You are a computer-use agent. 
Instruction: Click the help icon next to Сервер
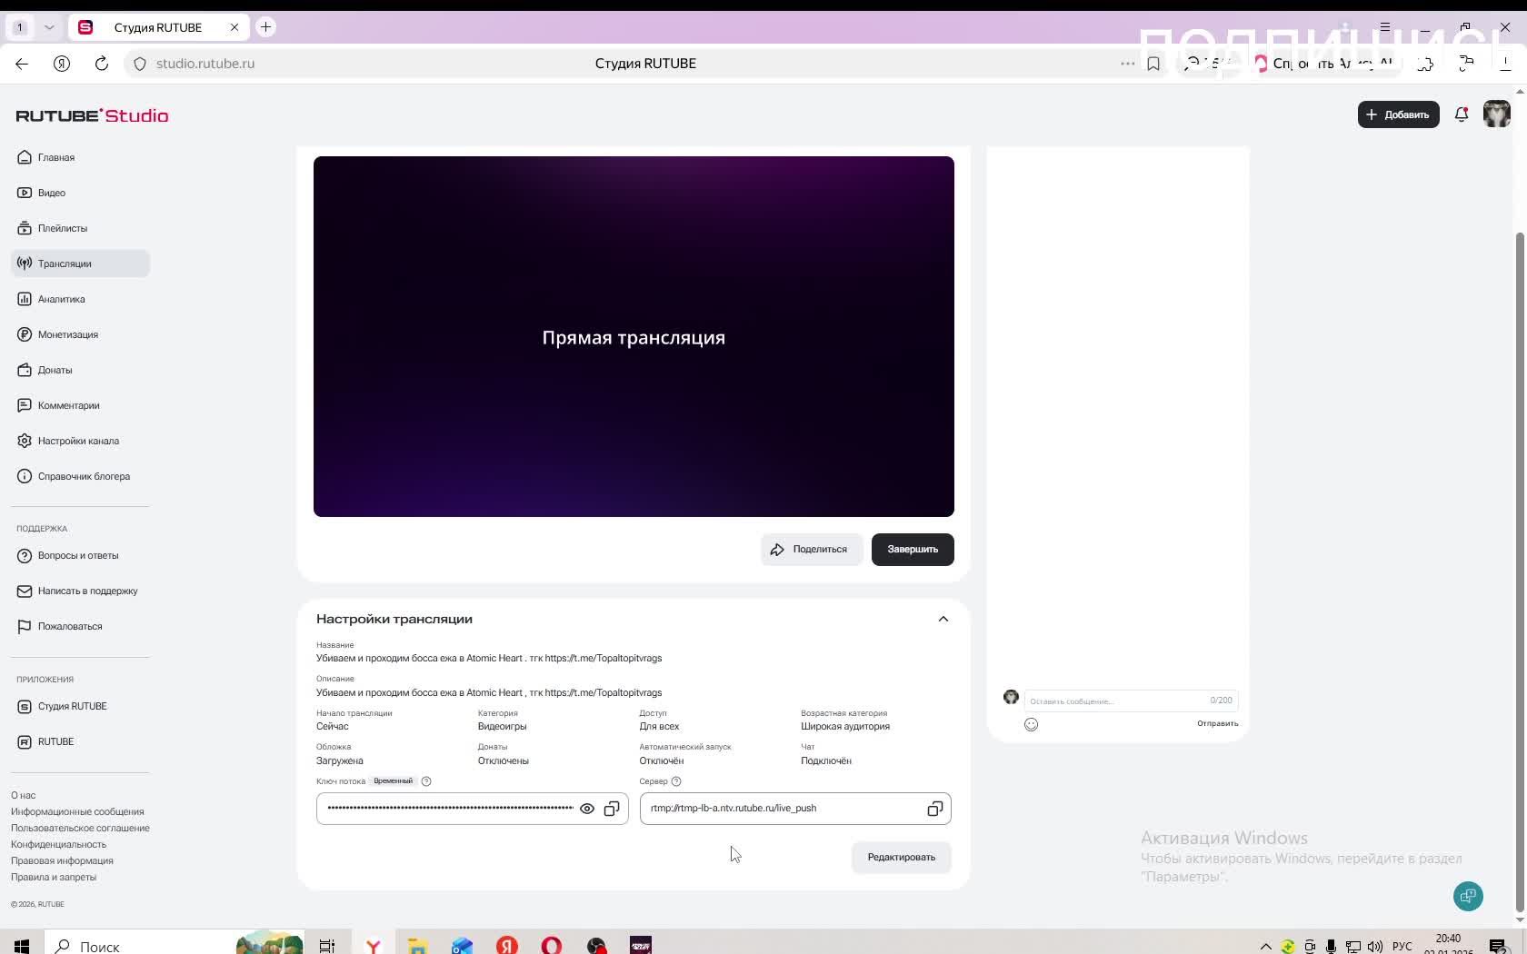[675, 781]
